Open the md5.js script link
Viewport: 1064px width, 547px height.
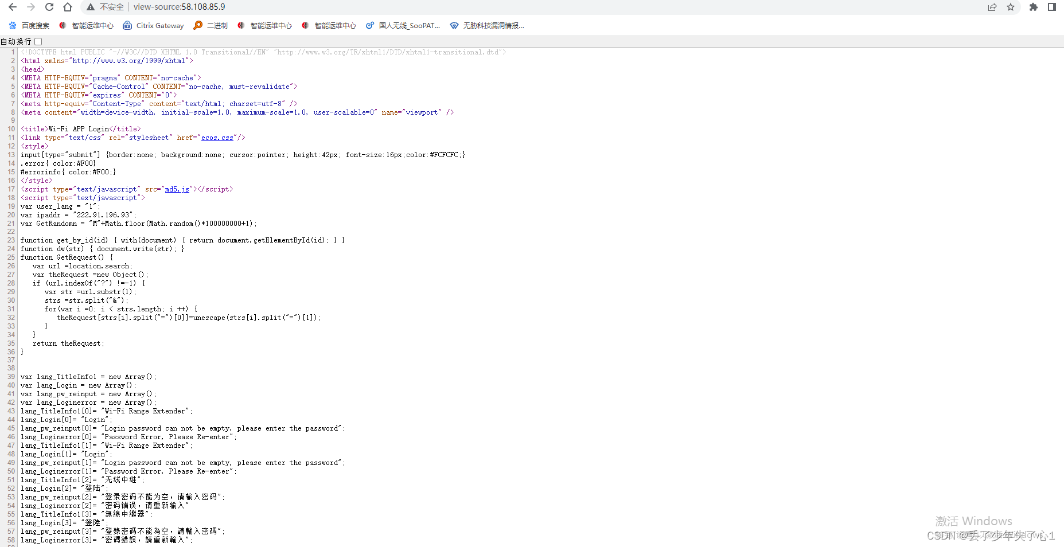click(177, 189)
